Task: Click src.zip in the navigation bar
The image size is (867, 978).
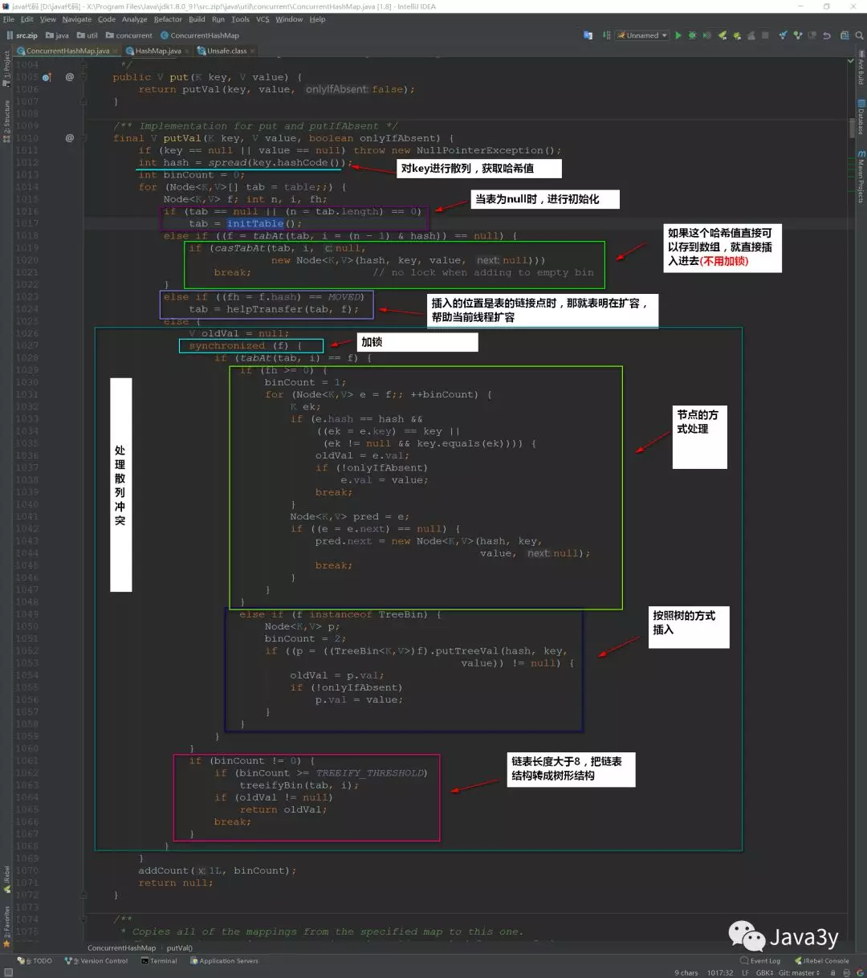Action: pos(23,35)
